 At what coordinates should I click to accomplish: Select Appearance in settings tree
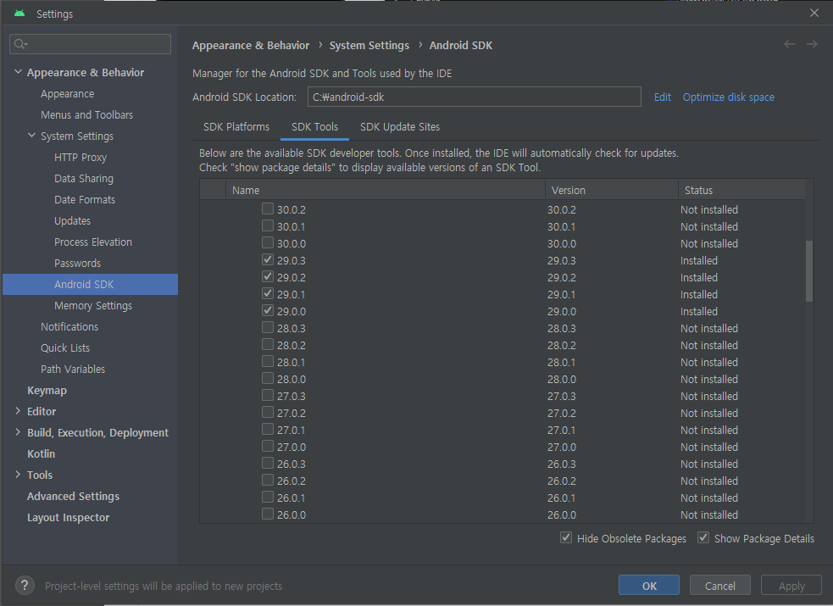click(x=68, y=94)
